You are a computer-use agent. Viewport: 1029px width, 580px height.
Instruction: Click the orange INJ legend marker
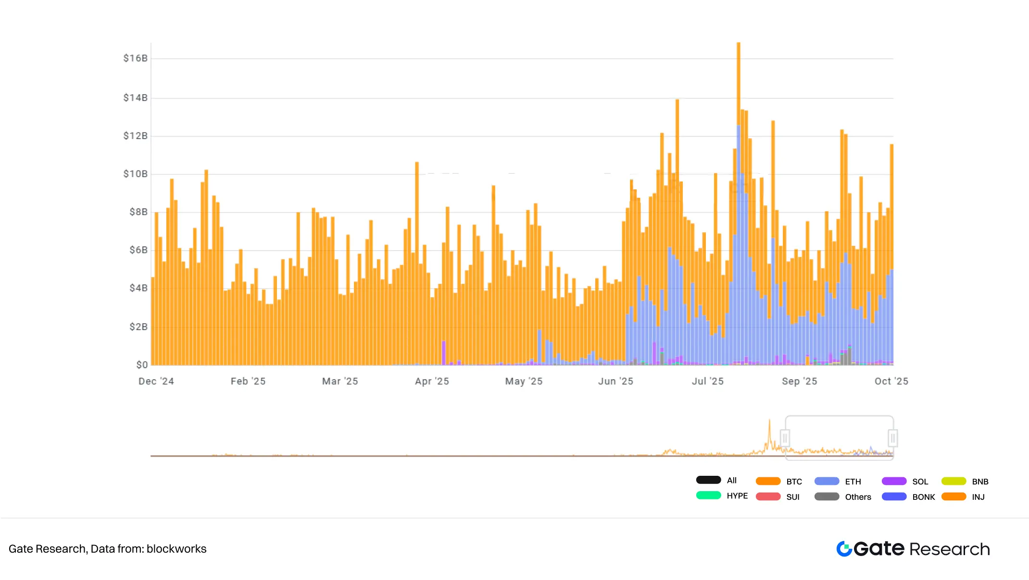click(x=954, y=497)
